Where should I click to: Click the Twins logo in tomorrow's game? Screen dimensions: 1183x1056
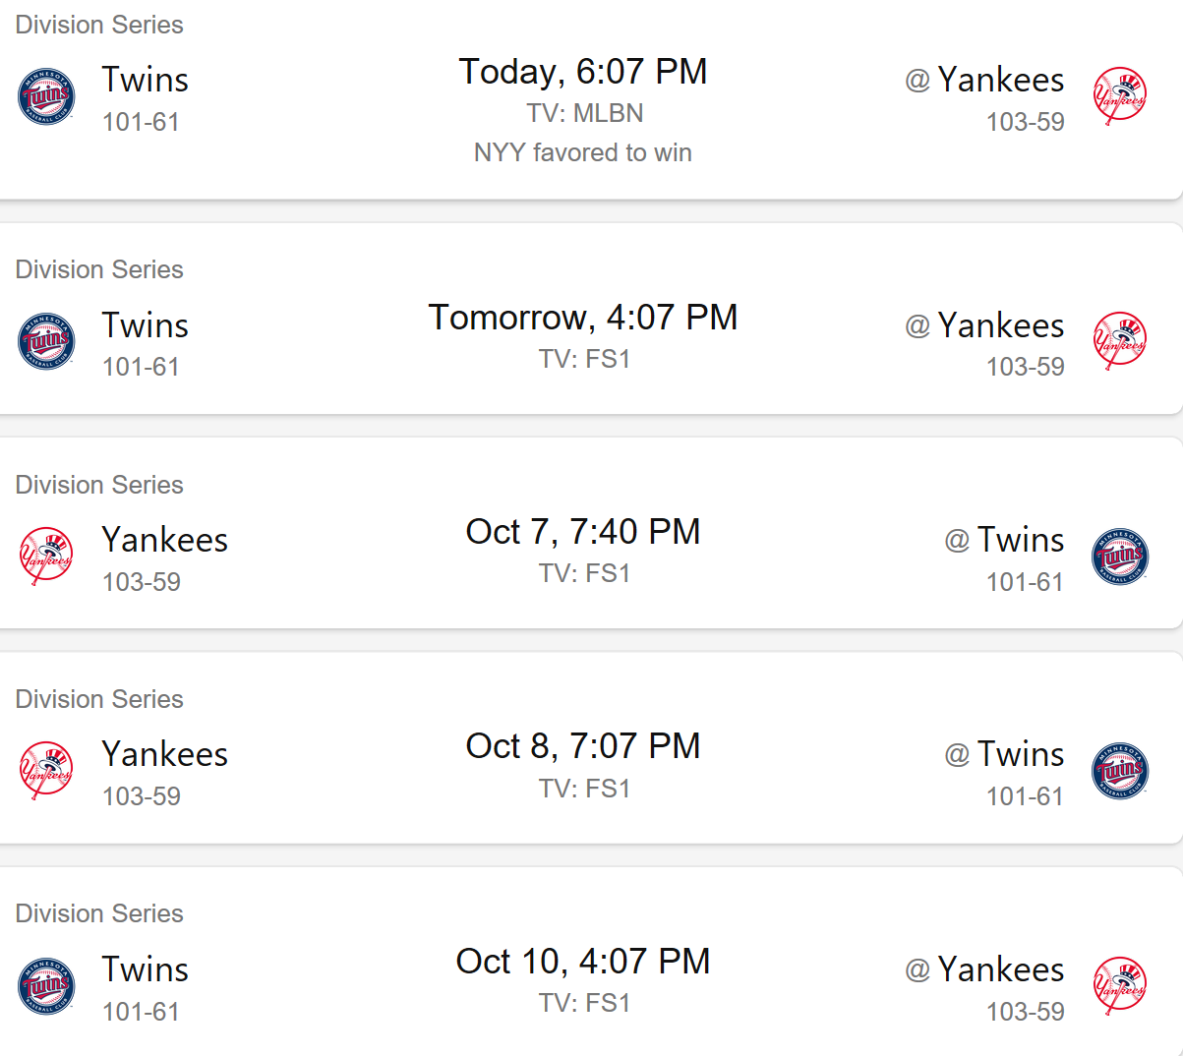pyautogui.click(x=46, y=341)
